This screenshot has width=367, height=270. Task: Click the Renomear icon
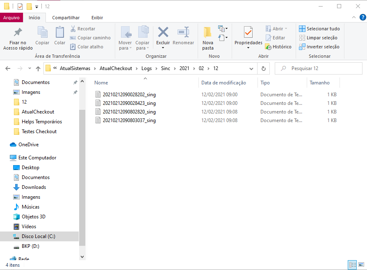pos(183,32)
